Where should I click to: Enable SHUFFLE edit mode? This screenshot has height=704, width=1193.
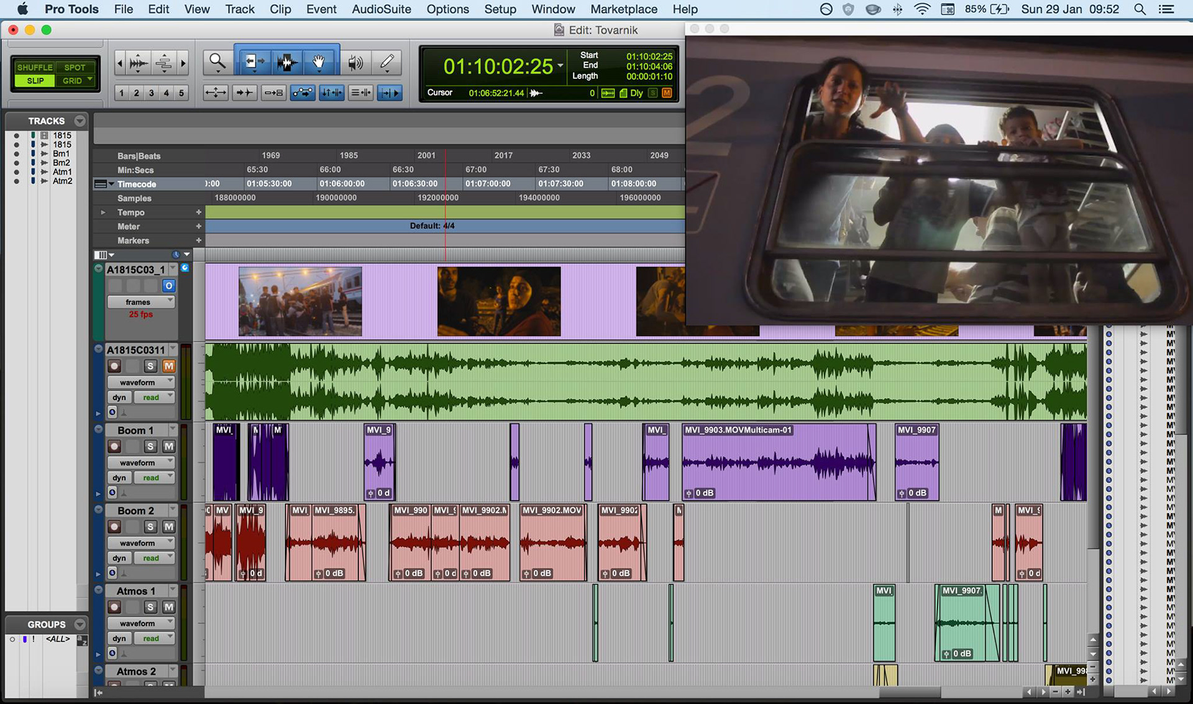point(35,67)
